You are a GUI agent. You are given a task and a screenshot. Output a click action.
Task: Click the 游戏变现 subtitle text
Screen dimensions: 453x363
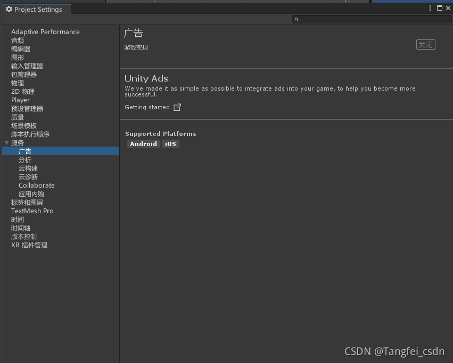coord(136,47)
